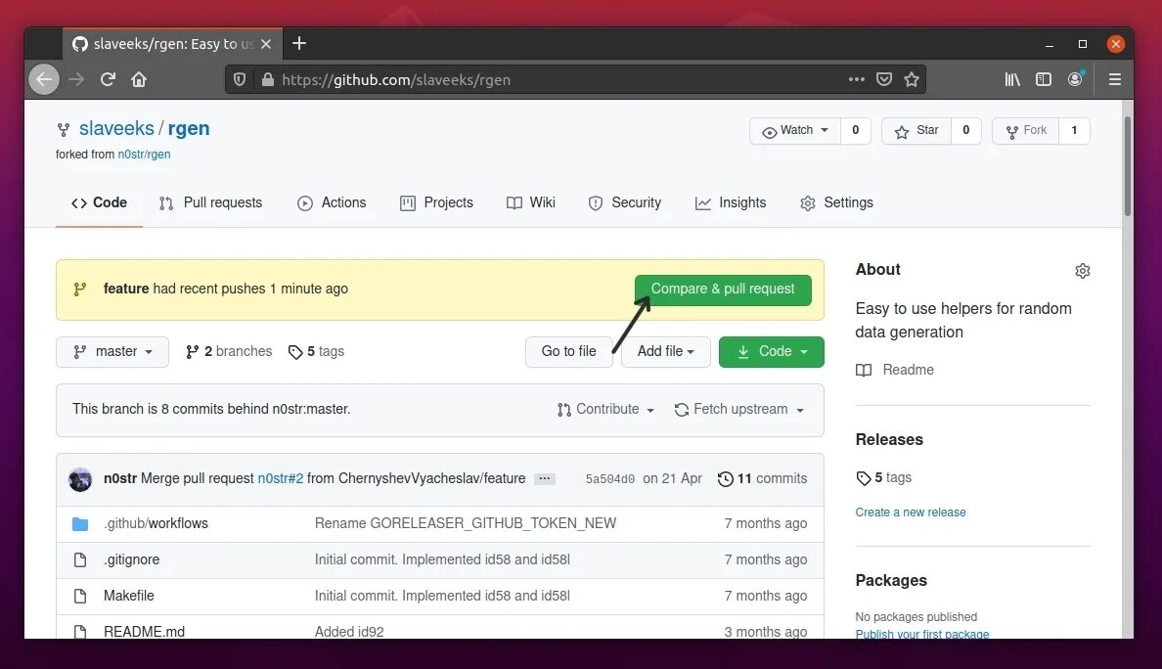Click the site security padlock icon
This screenshot has height=669, width=1162.
[x=268, y=79]
